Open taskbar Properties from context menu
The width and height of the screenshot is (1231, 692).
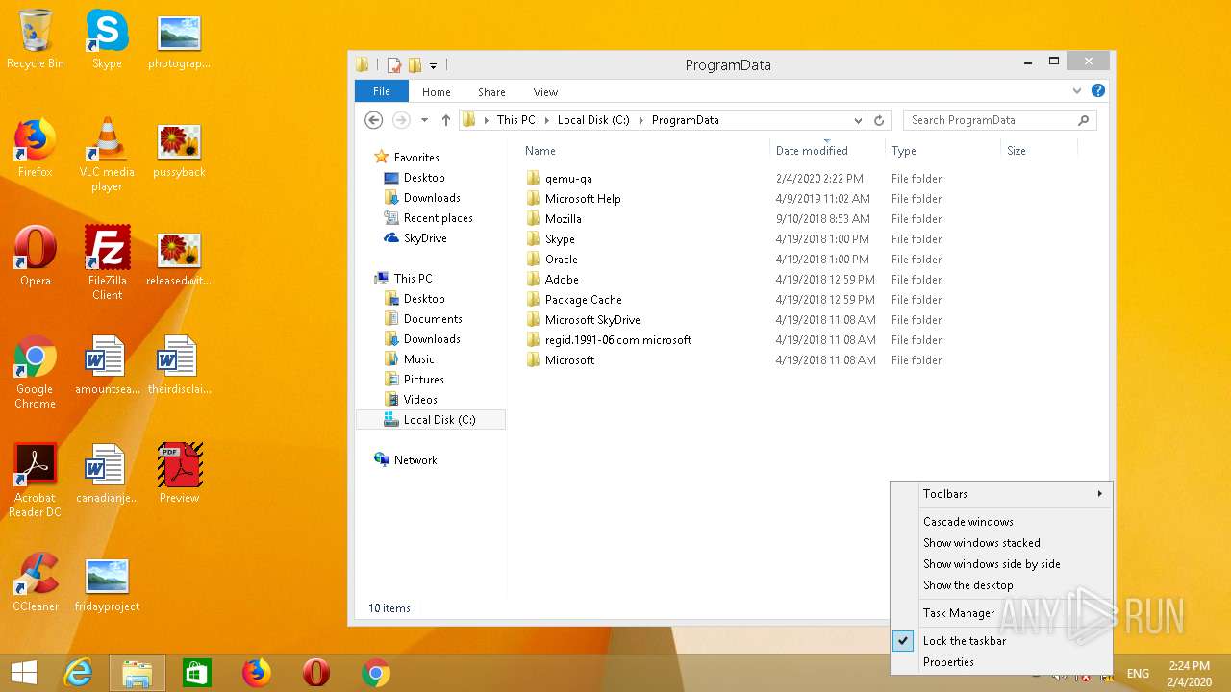(x=1001, y=662)
